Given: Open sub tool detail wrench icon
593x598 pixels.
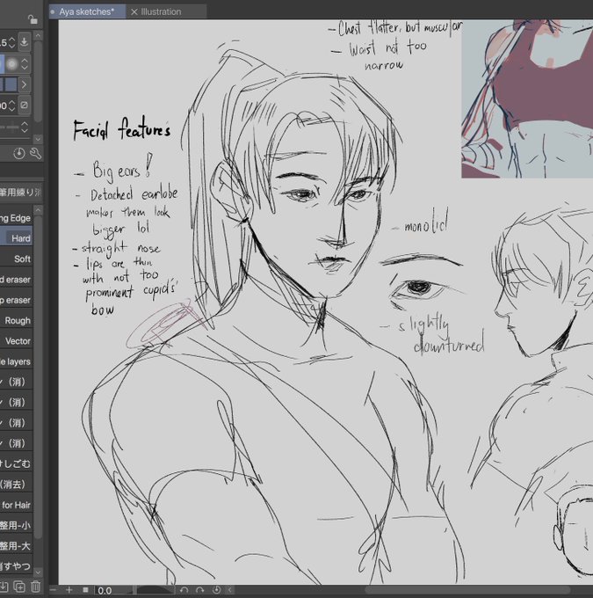Looking at the screenshot, I should 35,154.
